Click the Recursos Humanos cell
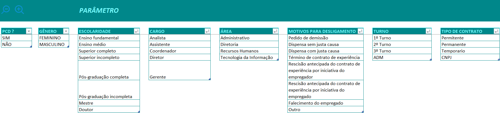500x113 pixels. tap(249, 51)
